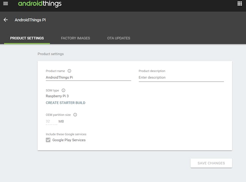Click the Google Play Services label text

(x=69, y=140)
